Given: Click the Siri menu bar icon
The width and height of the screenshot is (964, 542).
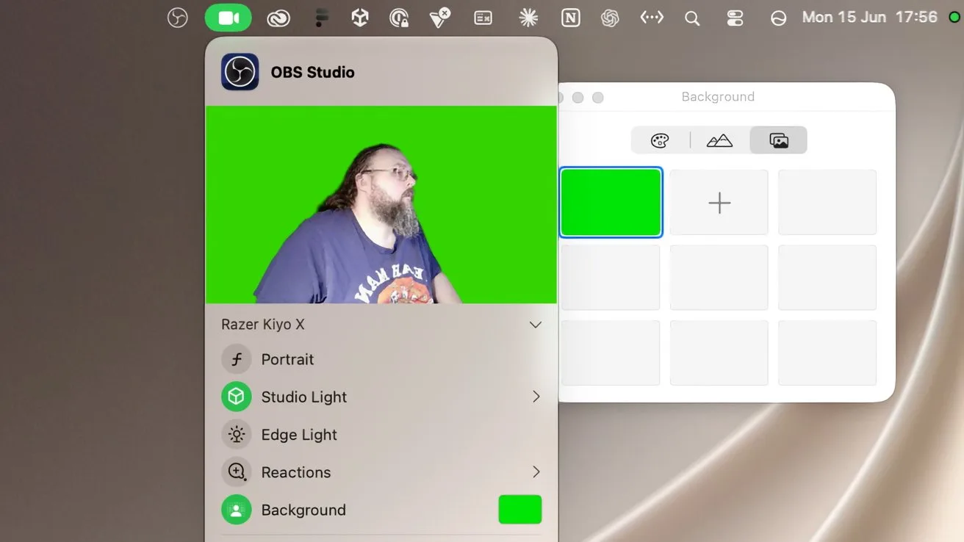Looking at the screenshot, I should 778,18.
